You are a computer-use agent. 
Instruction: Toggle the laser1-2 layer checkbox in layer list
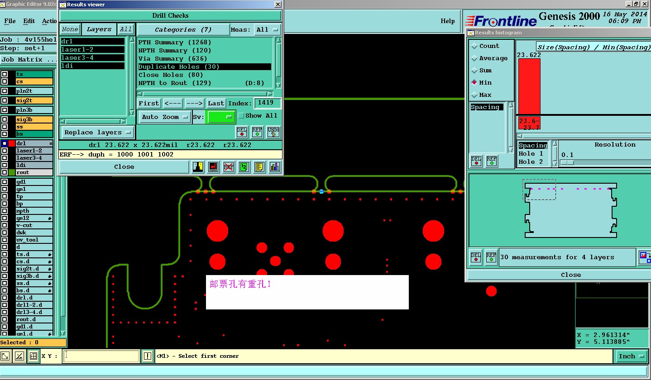click(x=5, y=151)
